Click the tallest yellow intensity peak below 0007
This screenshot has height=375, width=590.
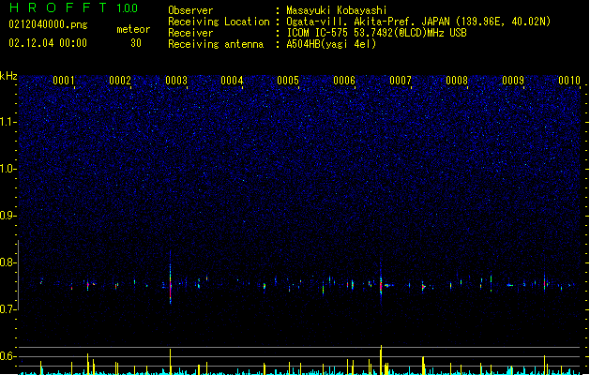pyautogui.click(x=381, y=360)
